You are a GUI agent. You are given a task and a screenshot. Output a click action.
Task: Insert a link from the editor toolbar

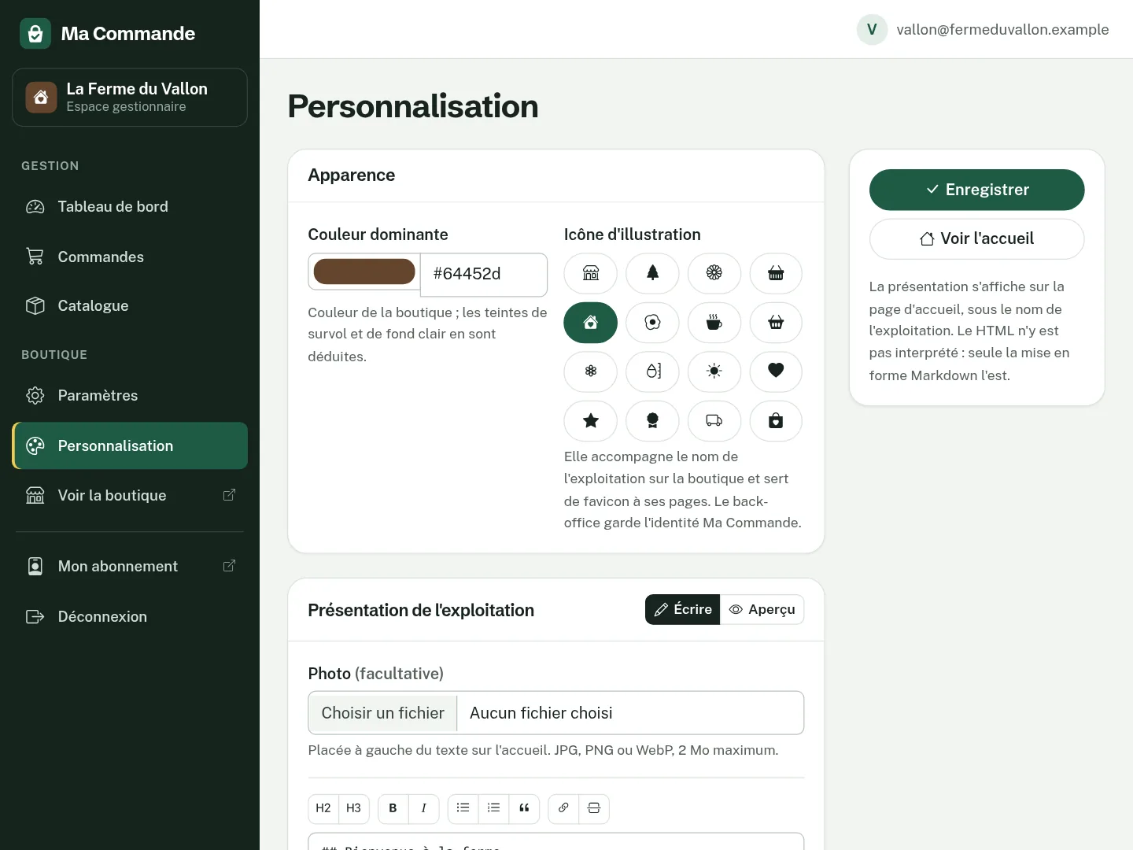563,808
